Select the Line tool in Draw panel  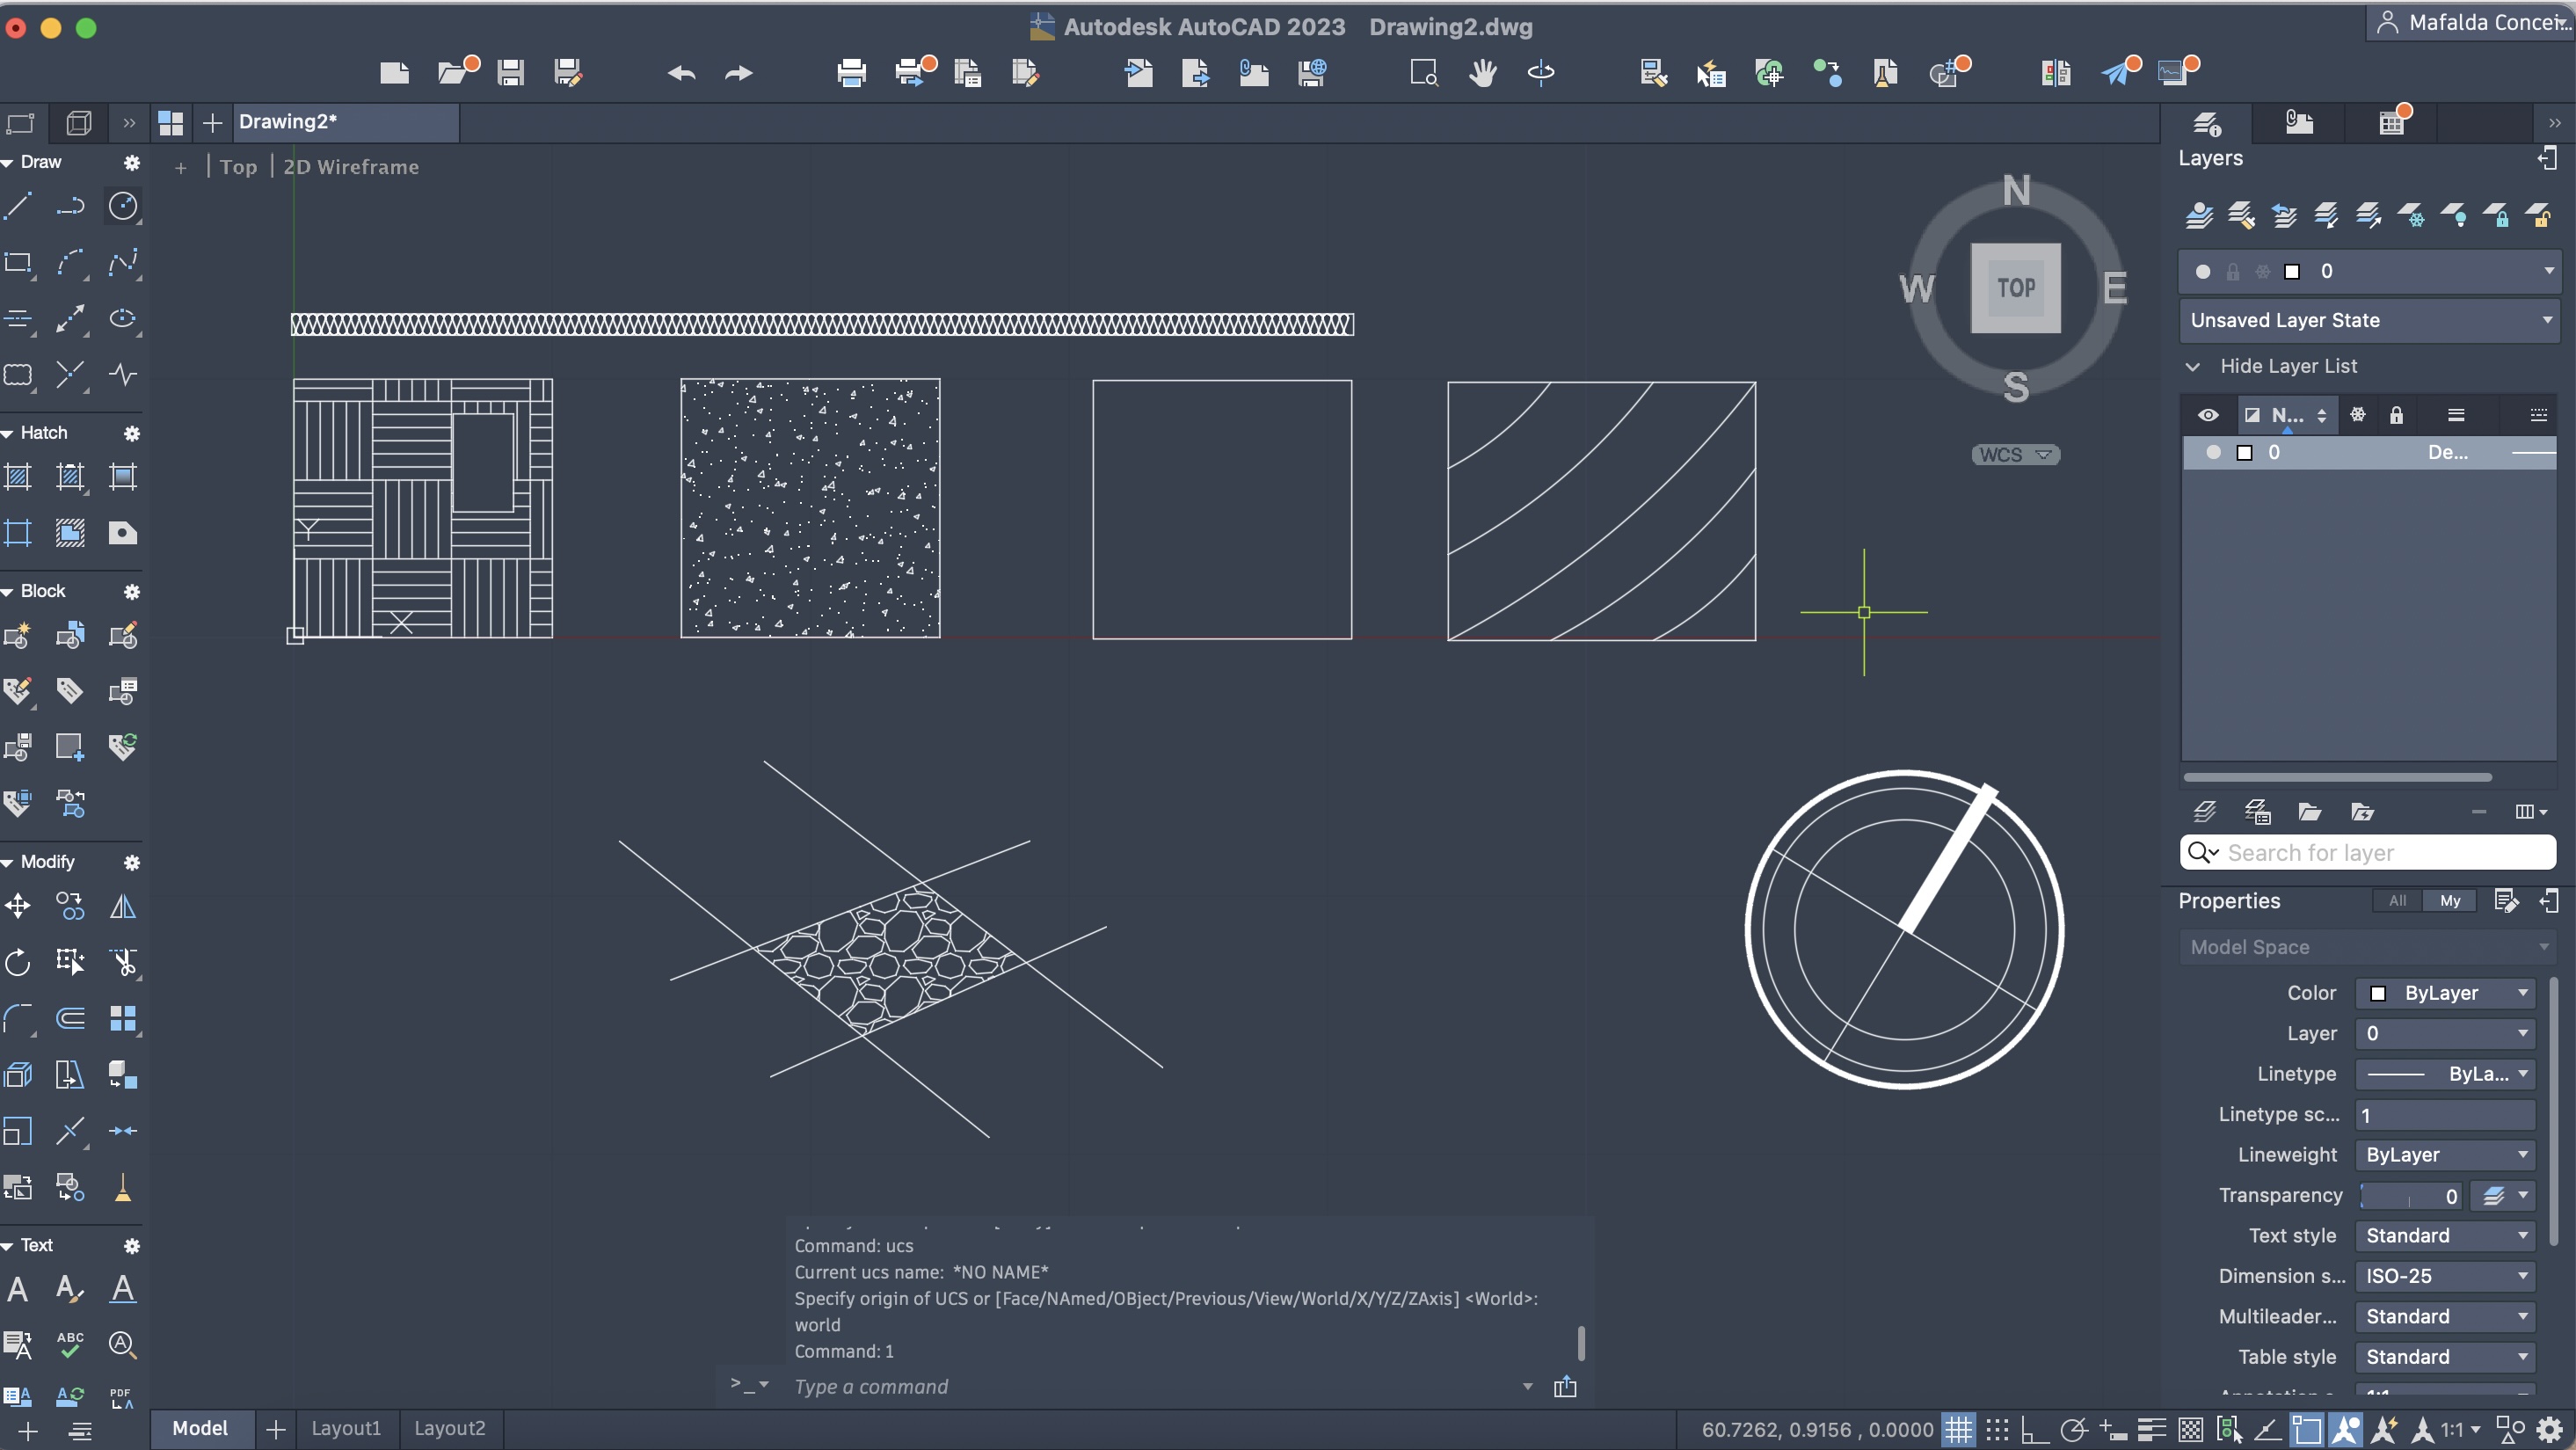pyautogui.click(x=18, y=207)
